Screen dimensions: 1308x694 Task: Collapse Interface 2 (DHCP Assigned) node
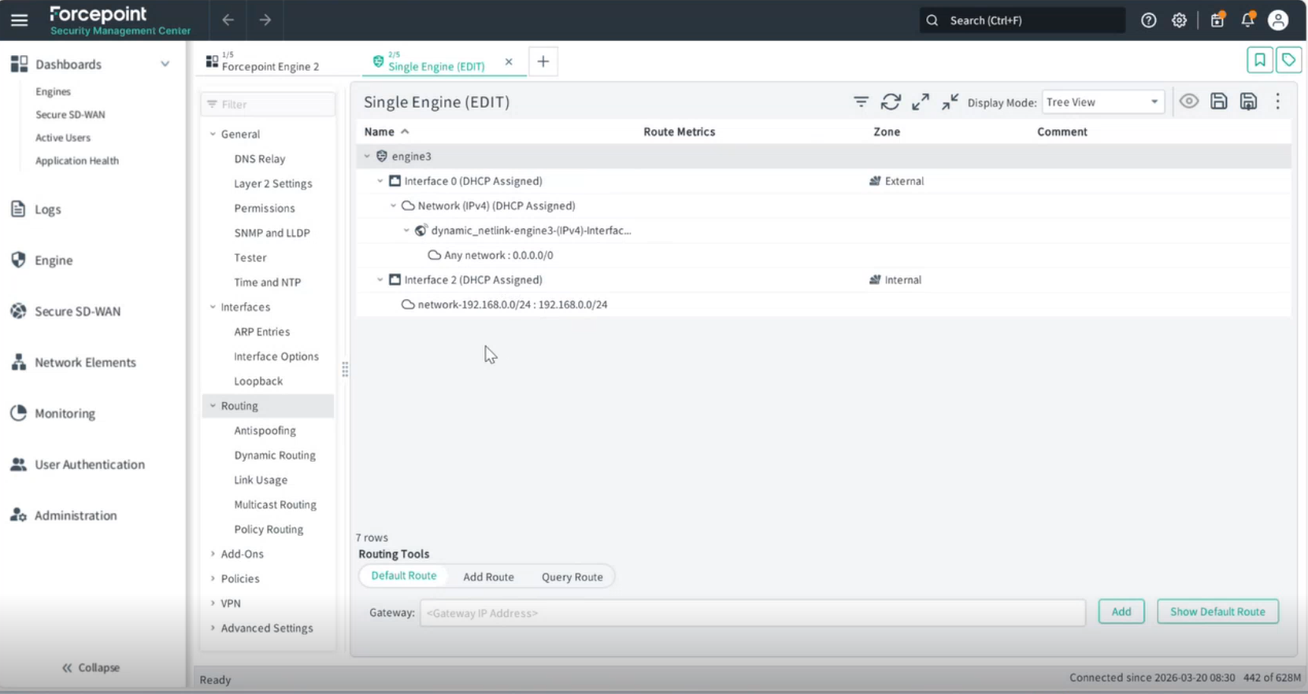(x=380, y=280)
